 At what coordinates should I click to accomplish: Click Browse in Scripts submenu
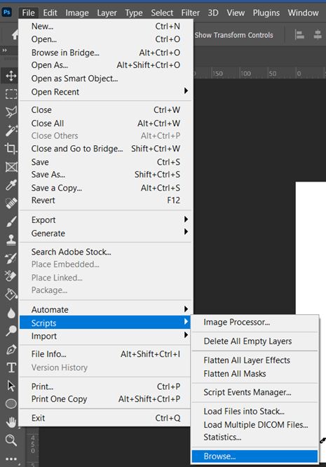tap(255, 456)
